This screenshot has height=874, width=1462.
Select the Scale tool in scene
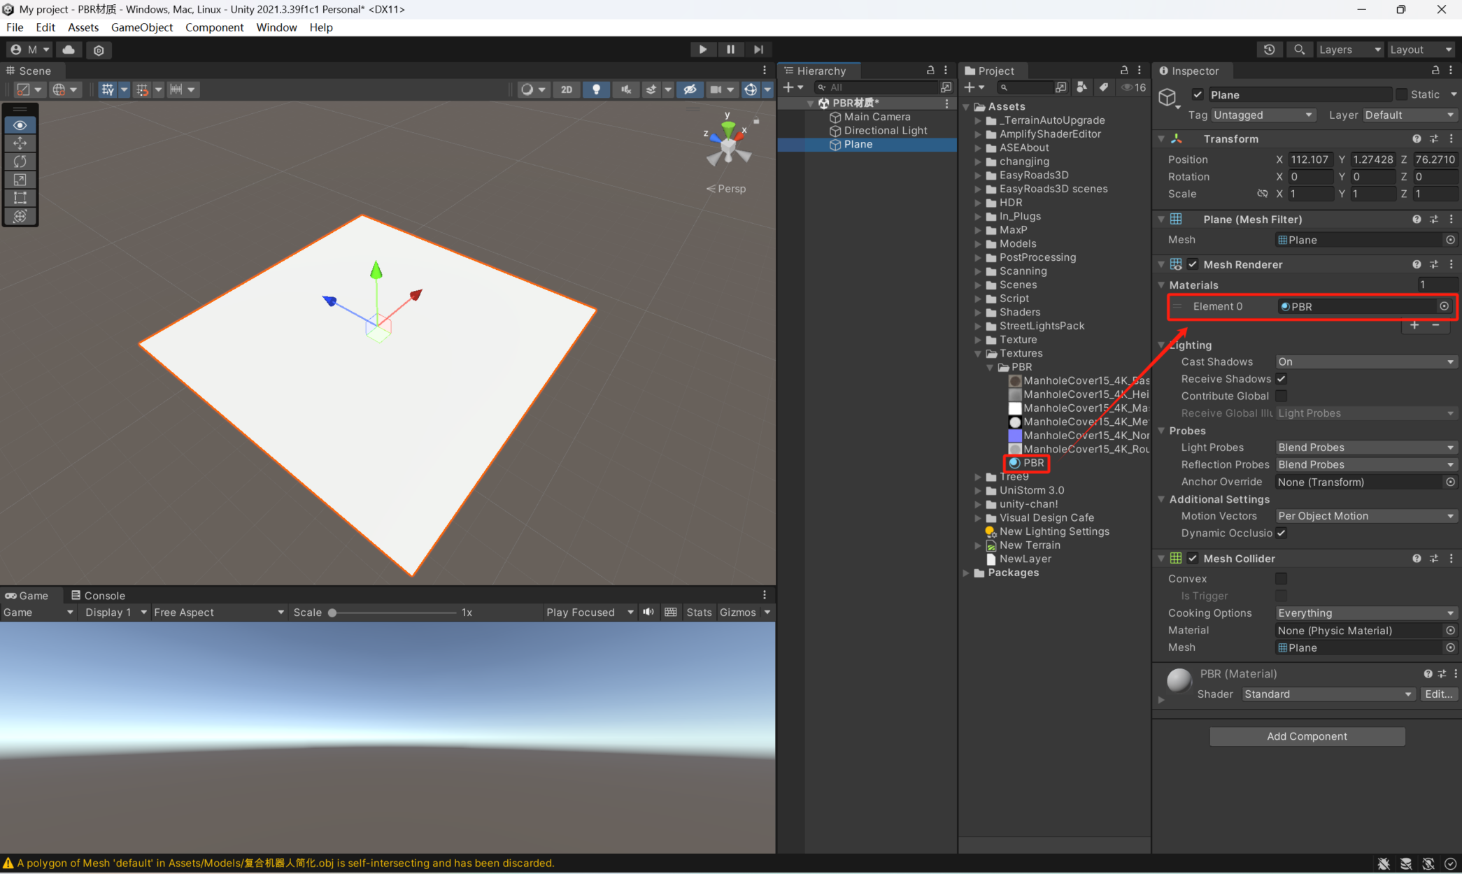coord(20,180)
